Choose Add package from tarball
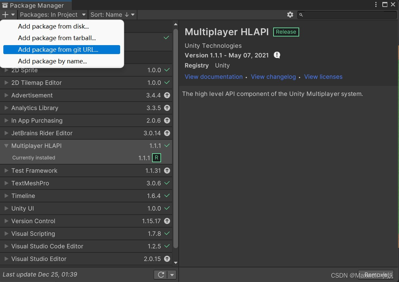Image resolution: width=399 pixels, height=282 pixels. [x=62, y=38]
